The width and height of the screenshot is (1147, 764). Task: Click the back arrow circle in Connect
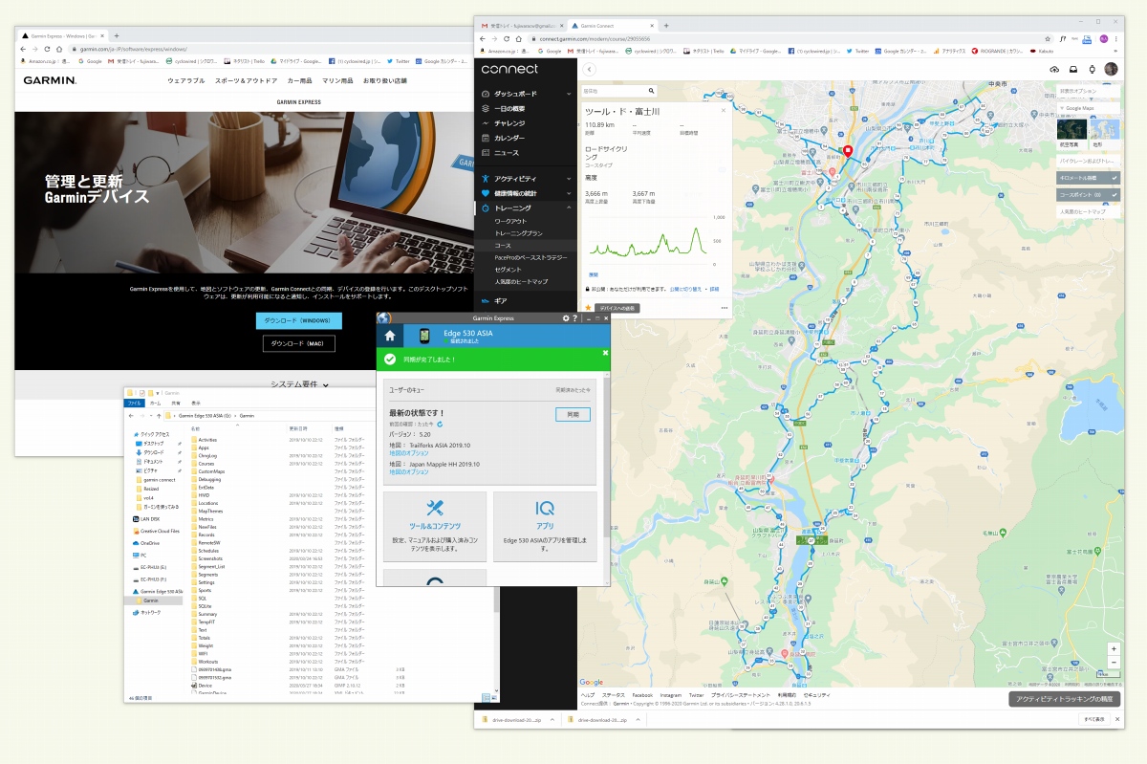(x=590, y=69)
